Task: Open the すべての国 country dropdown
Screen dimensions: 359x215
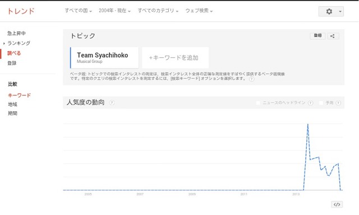Action: (x=79, y=11)
